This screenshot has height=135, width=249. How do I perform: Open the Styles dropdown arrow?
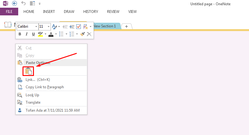pos(59,26)
